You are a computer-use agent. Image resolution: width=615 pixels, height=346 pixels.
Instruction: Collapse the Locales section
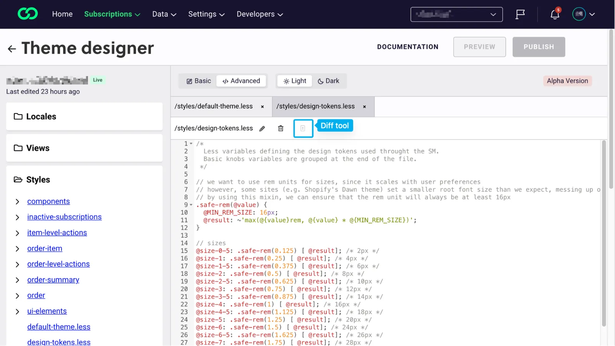(x=84, y=116)
